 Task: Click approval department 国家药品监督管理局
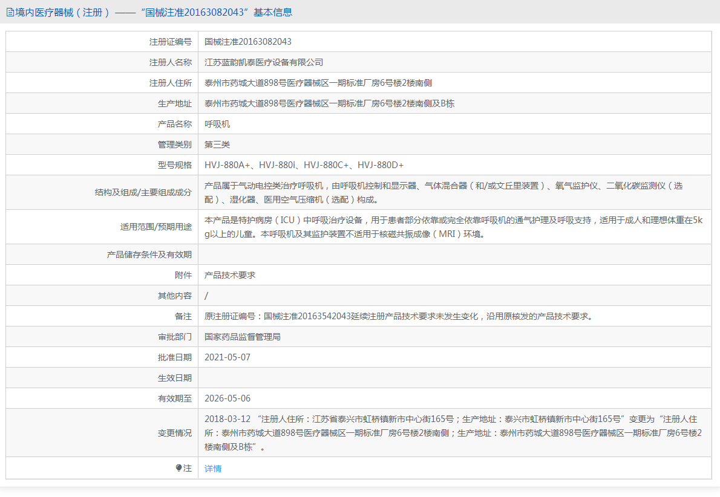point(243,337)
